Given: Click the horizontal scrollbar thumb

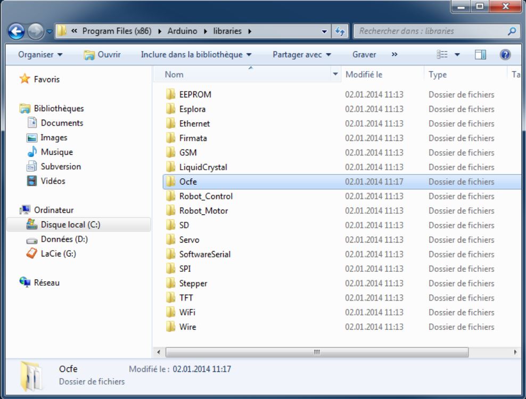Looking at the screenshot, I should [317, 352].
